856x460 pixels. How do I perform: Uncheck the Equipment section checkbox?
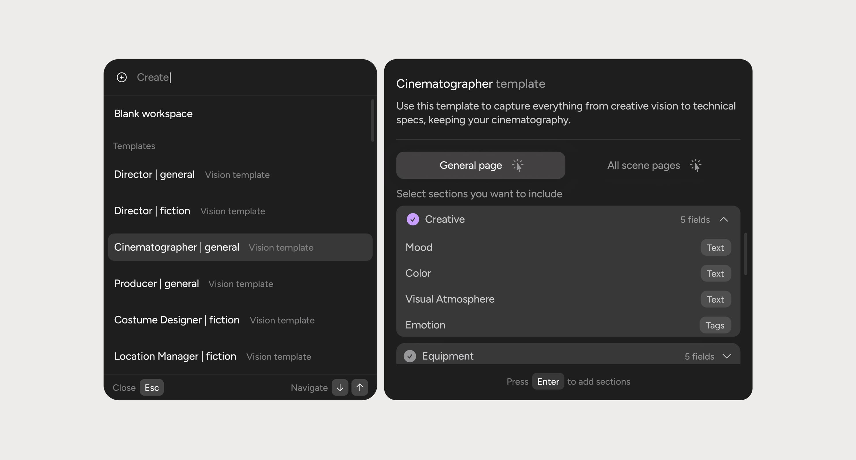click(410, 356)
